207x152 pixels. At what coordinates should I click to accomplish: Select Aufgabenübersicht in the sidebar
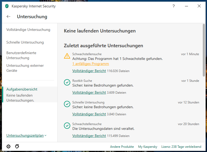pyautogui.click(x=22, y=89)
